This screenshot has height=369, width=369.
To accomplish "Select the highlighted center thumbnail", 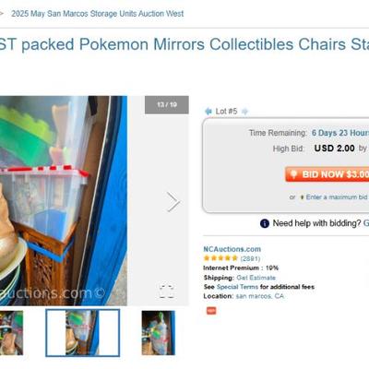I will 83,333.
